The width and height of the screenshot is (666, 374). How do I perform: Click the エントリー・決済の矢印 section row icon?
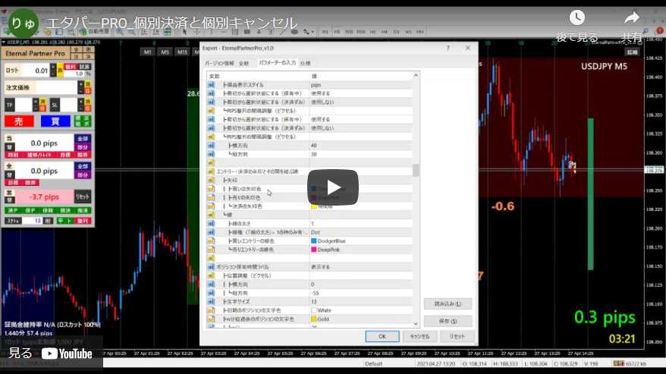[211, 171]
